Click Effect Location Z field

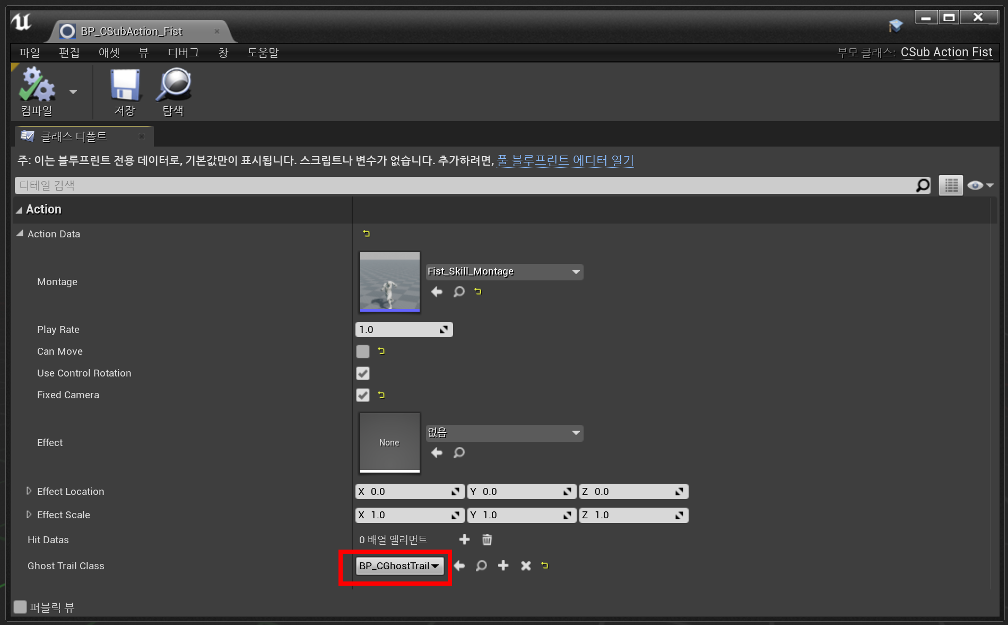[x=633, y=492]
